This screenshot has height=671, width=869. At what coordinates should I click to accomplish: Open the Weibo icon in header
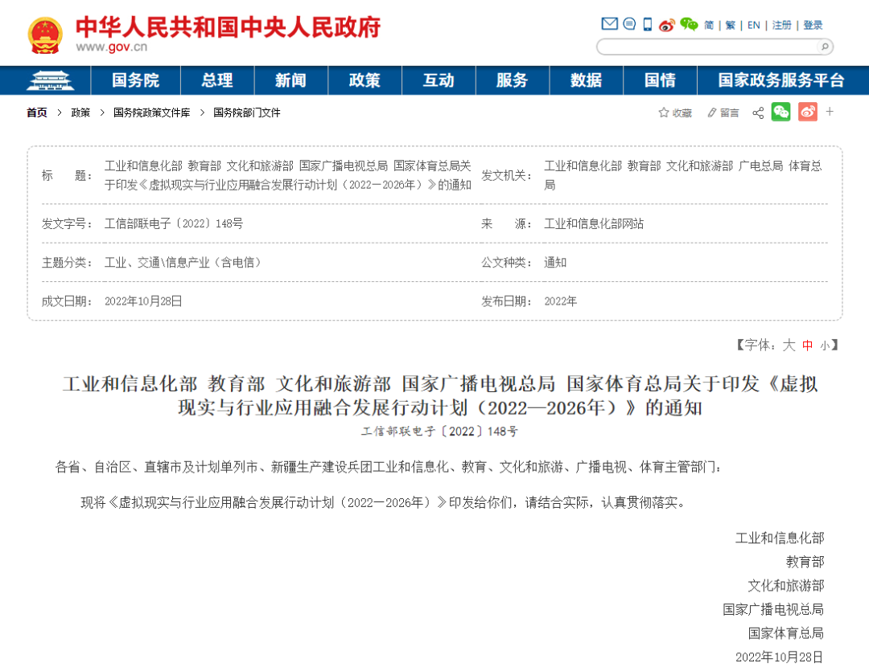pos(667,25)
